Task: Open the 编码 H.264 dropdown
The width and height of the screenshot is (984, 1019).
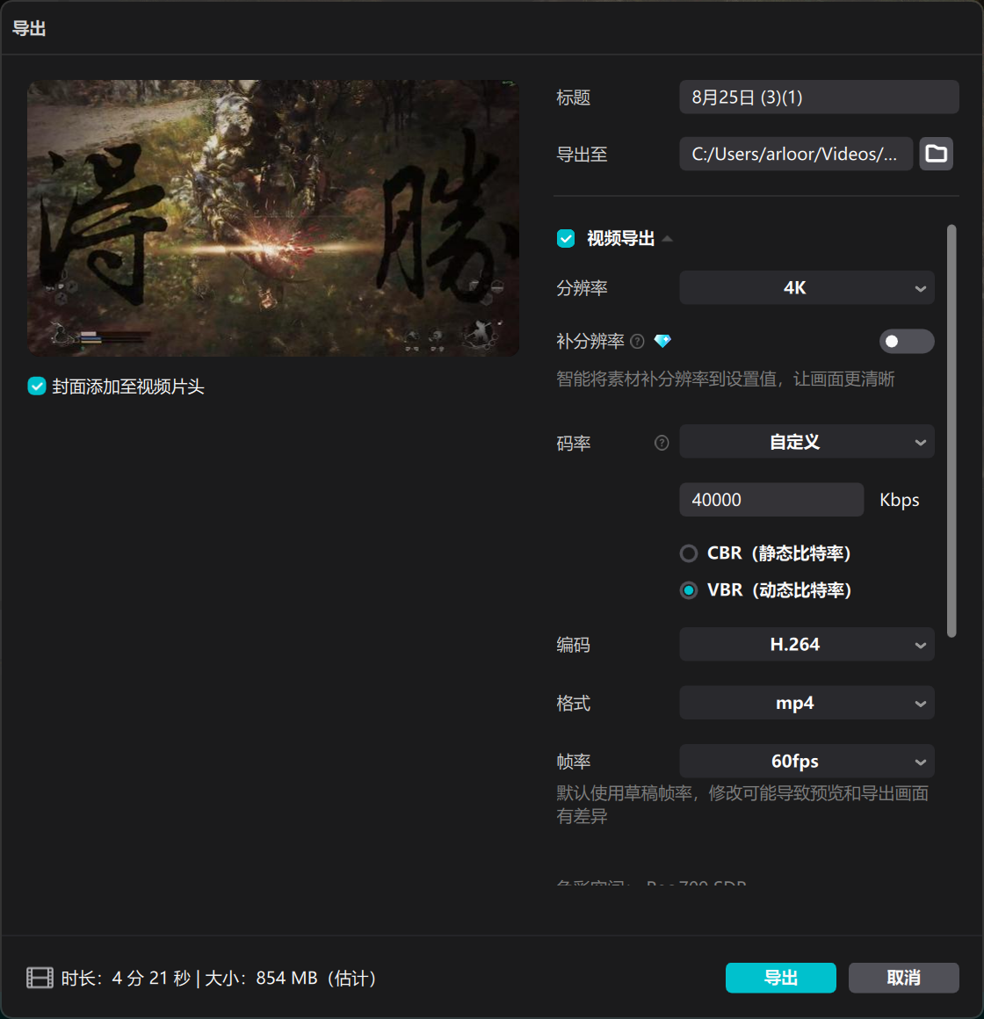Action: (x=807, y=645)
